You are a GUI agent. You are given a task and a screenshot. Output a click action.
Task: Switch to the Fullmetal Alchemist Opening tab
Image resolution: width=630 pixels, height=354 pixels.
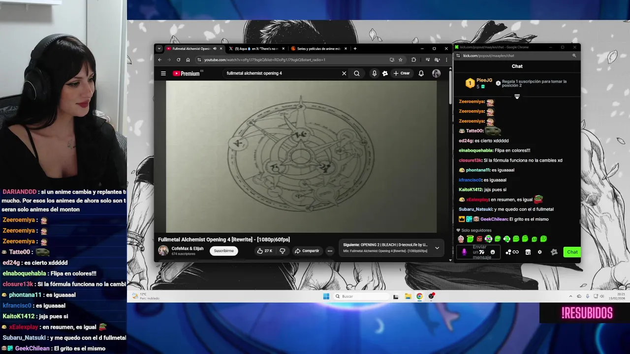pos(191,49)
